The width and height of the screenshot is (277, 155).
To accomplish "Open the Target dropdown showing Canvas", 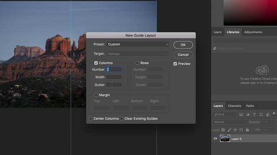I will 138,54.
